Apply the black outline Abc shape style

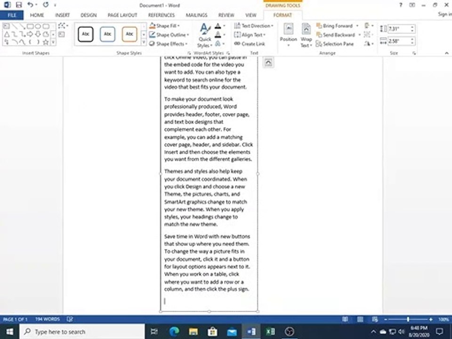point(86,34)
